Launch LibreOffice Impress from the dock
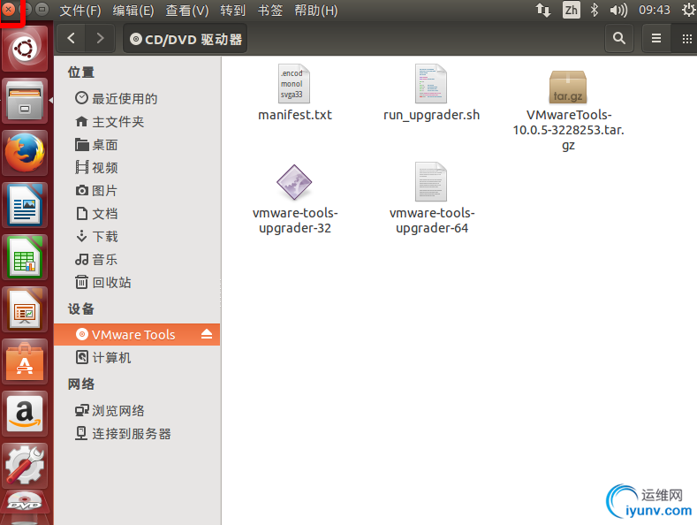Viewport: 697px width, 525px height. (25, 309)
